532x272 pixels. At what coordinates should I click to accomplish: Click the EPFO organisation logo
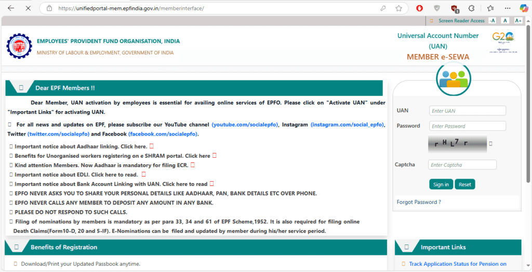pos(19,46)
